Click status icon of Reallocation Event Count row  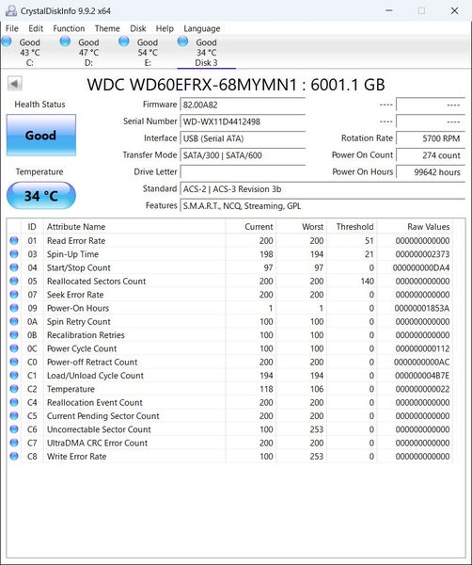click(x=14, y=402)
